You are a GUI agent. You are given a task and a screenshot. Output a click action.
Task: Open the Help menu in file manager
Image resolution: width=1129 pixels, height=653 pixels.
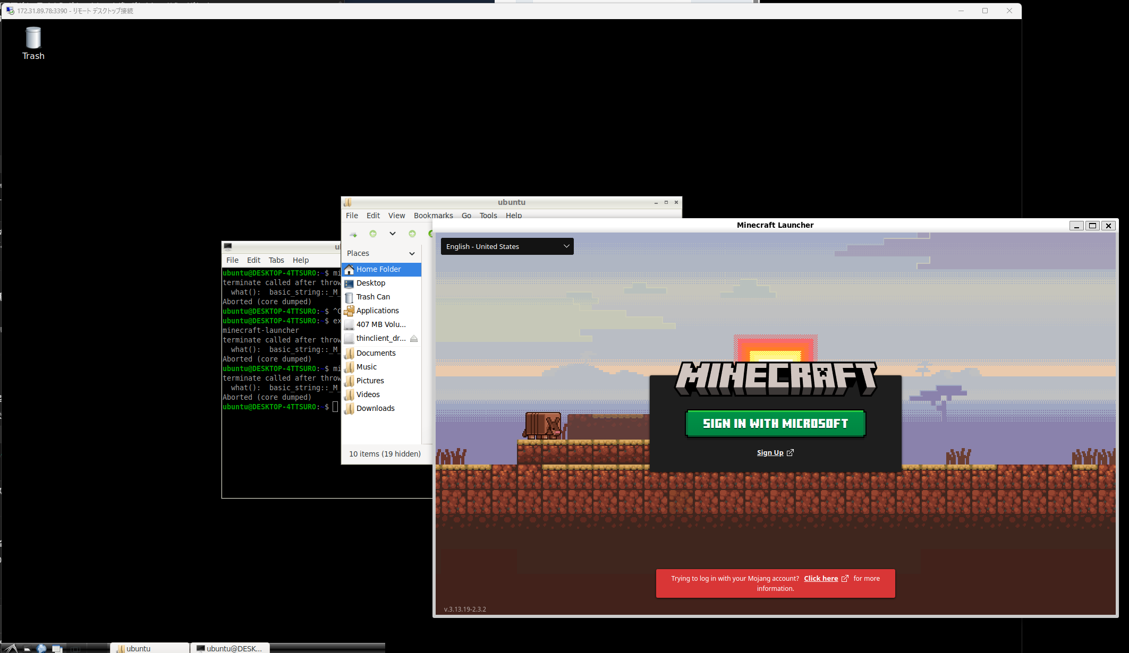(x=514, y=216)
